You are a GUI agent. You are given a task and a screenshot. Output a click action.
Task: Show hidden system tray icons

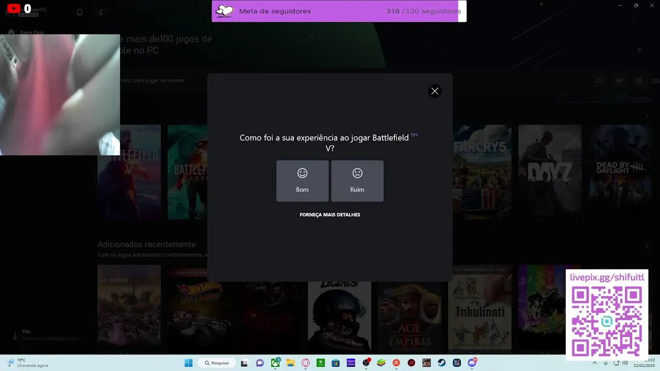595,363
